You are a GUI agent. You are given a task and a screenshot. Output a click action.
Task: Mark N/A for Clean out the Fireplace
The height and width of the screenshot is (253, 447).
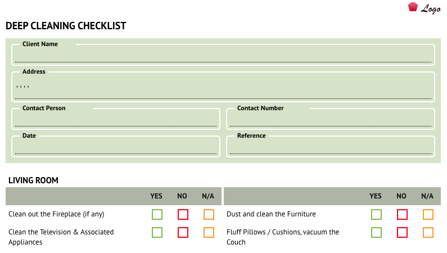coord(209,215)
